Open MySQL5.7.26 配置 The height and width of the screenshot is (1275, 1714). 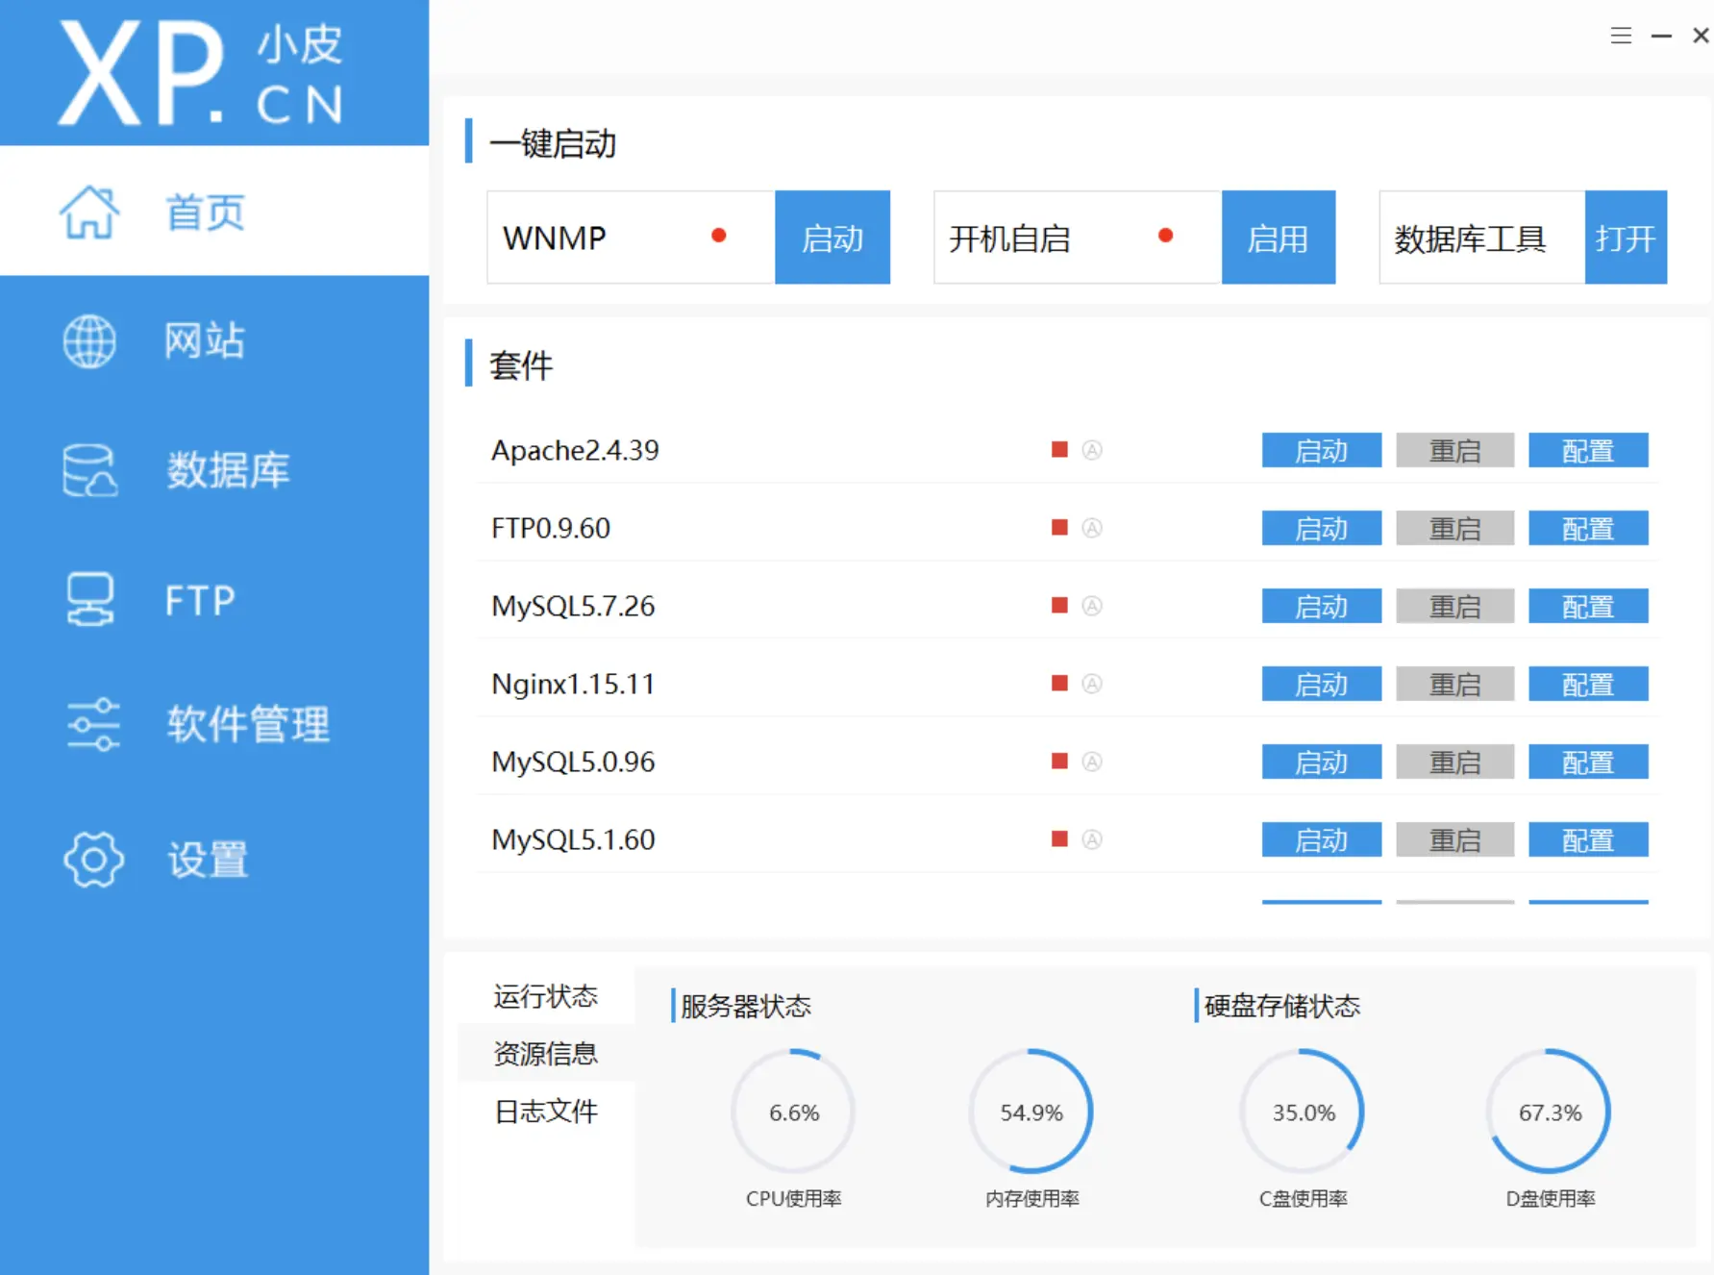[x=1588, y=606]
